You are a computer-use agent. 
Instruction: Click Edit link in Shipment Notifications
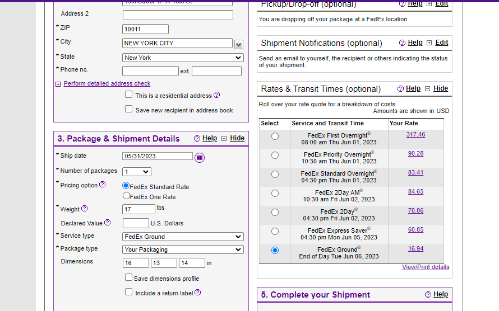coord(442,43)
